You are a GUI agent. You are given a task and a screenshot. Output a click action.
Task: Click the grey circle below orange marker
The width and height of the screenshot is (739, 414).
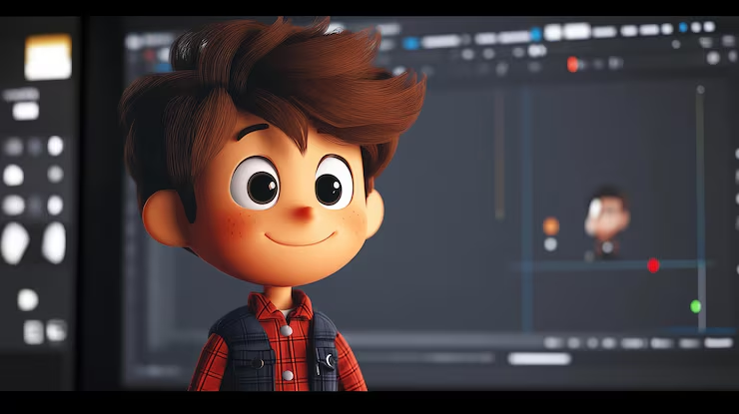550,244
